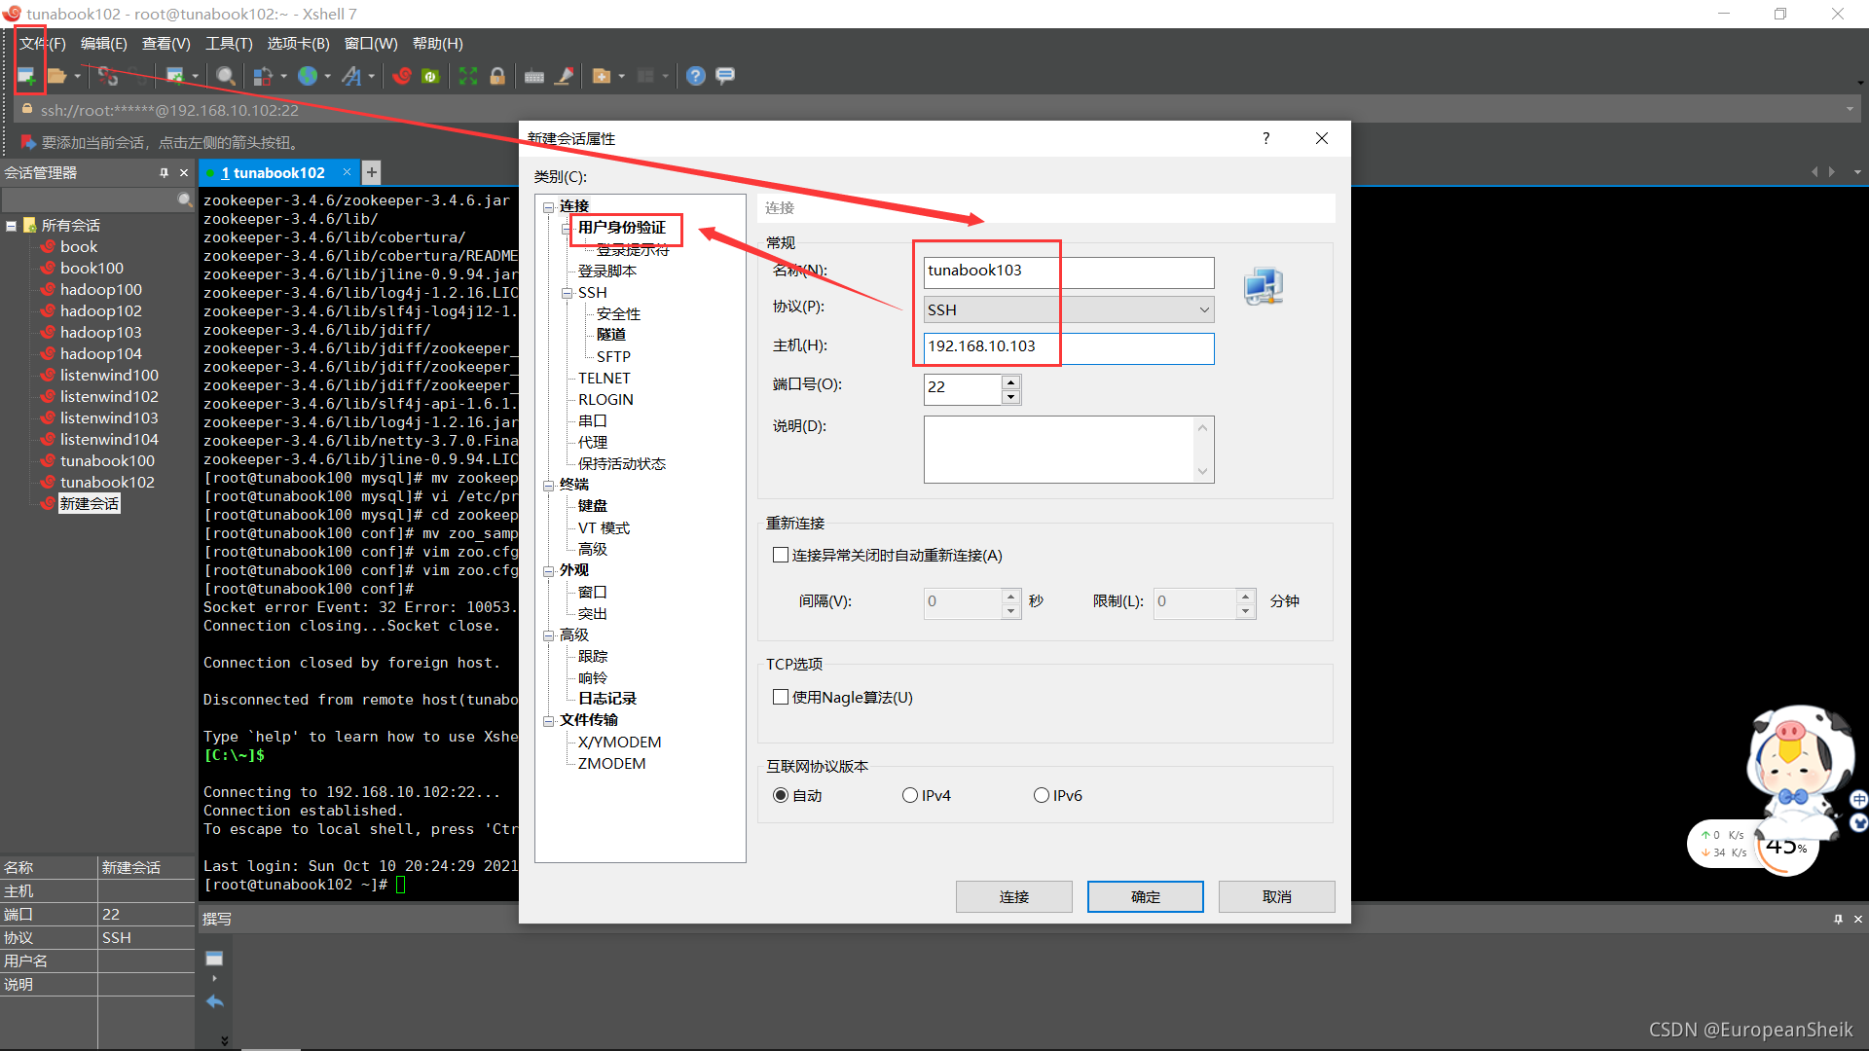Open address bar history dropdown arrow
The height and width of the screenshot is (1051, 1869).
point(1850,109)
